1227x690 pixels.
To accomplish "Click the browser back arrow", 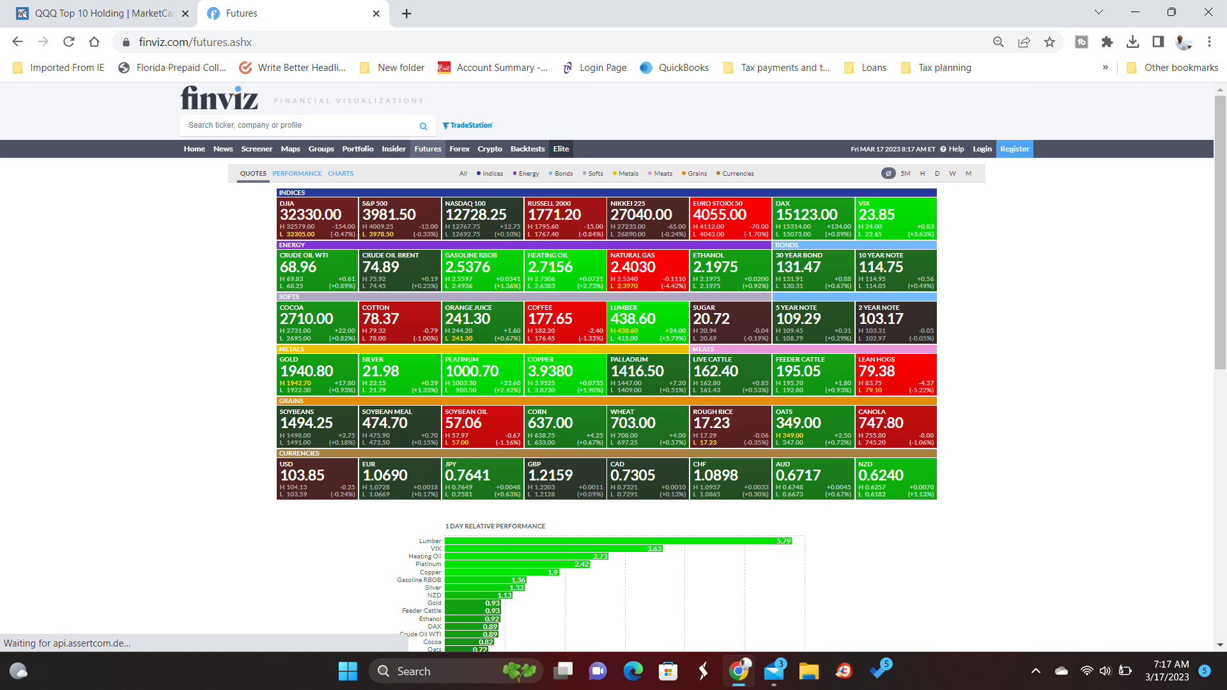I will point(17,42).
